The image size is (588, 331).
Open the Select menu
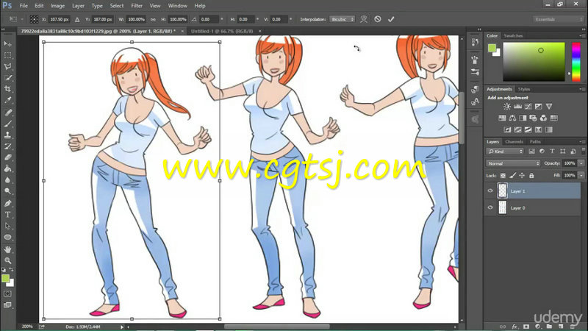[117, 6]
